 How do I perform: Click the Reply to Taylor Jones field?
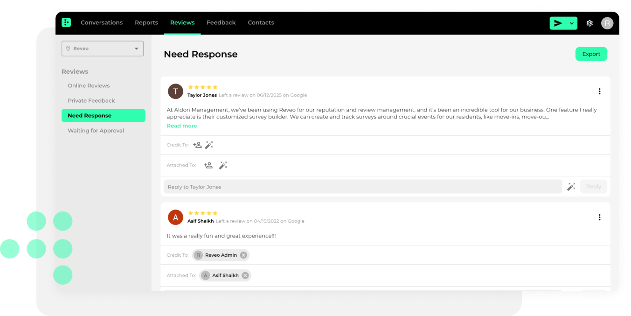point(363,187)
